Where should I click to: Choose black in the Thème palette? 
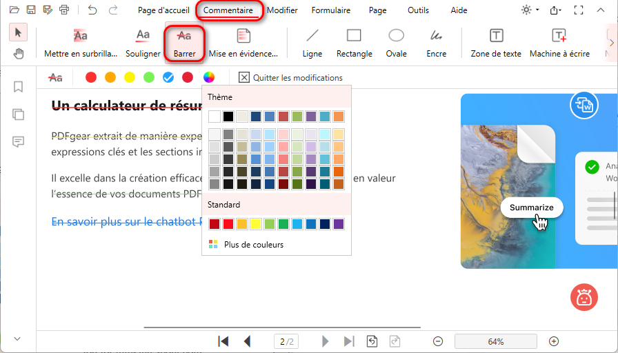tap(228, 117)
